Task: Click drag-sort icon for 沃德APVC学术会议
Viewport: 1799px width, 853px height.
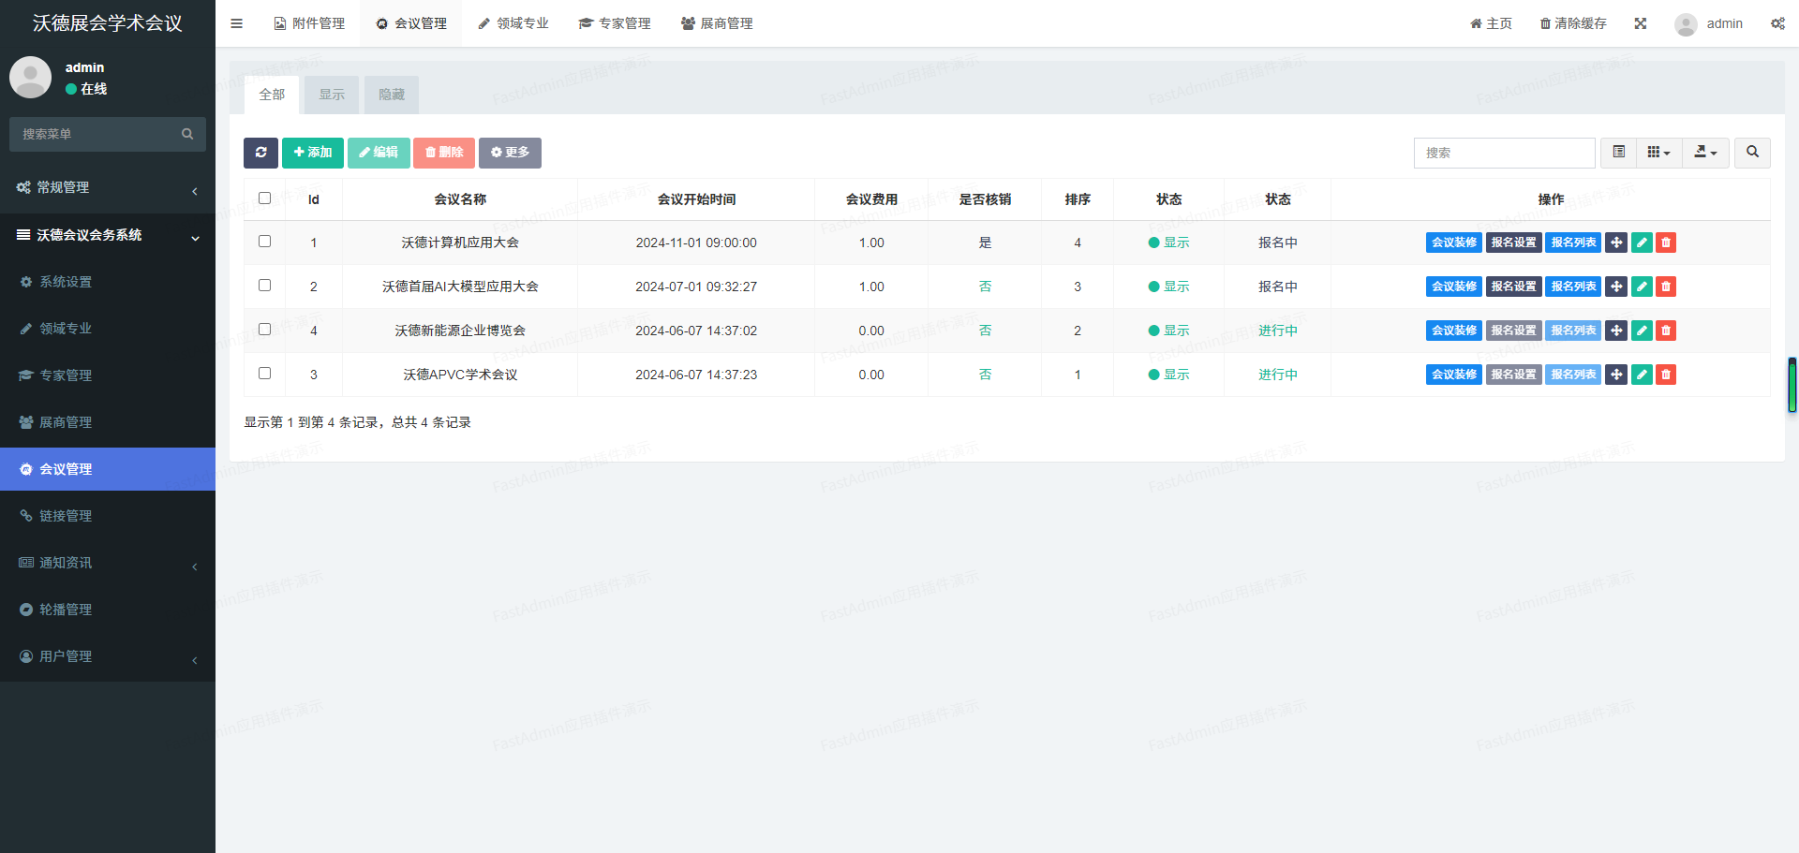Action: click(x=1616, y=375)
